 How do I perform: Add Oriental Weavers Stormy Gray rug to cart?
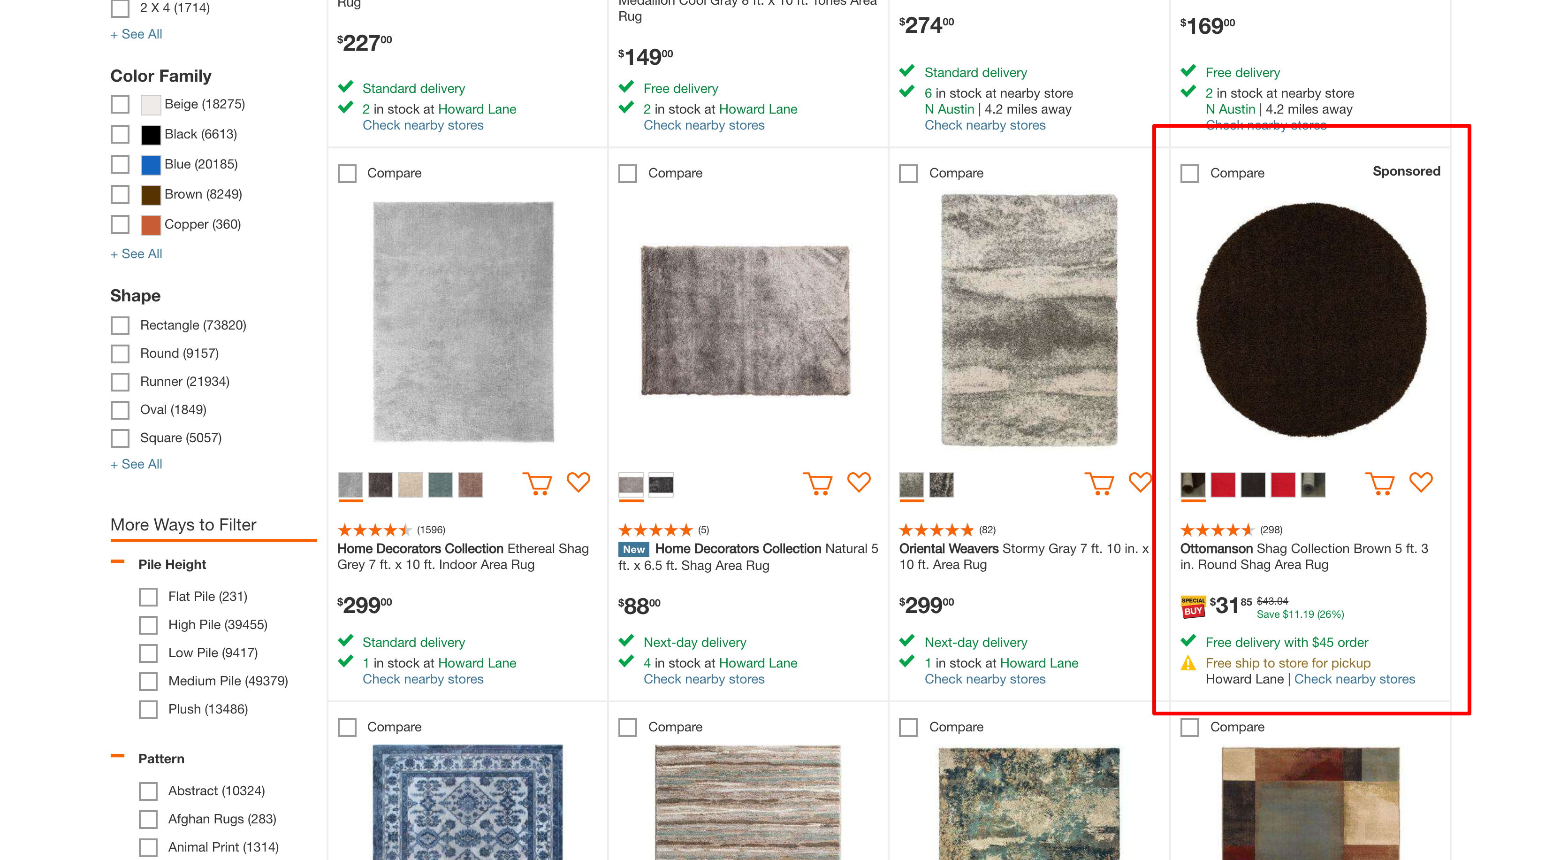[x=1099, y=483]
